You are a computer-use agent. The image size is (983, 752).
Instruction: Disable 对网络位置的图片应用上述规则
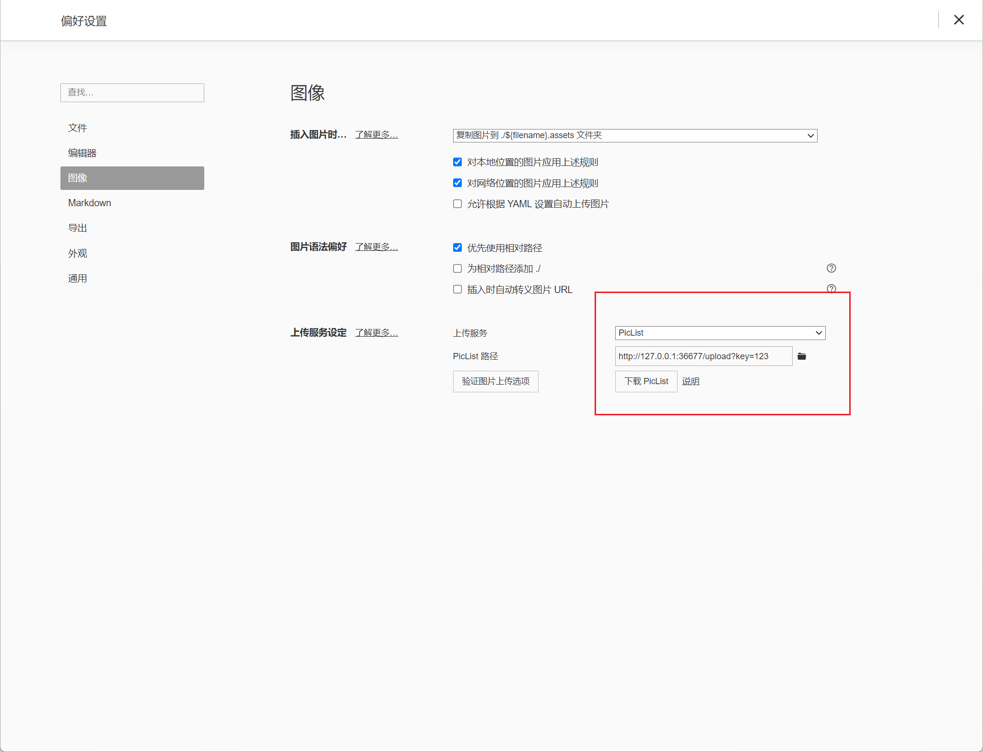coord(457,183)
